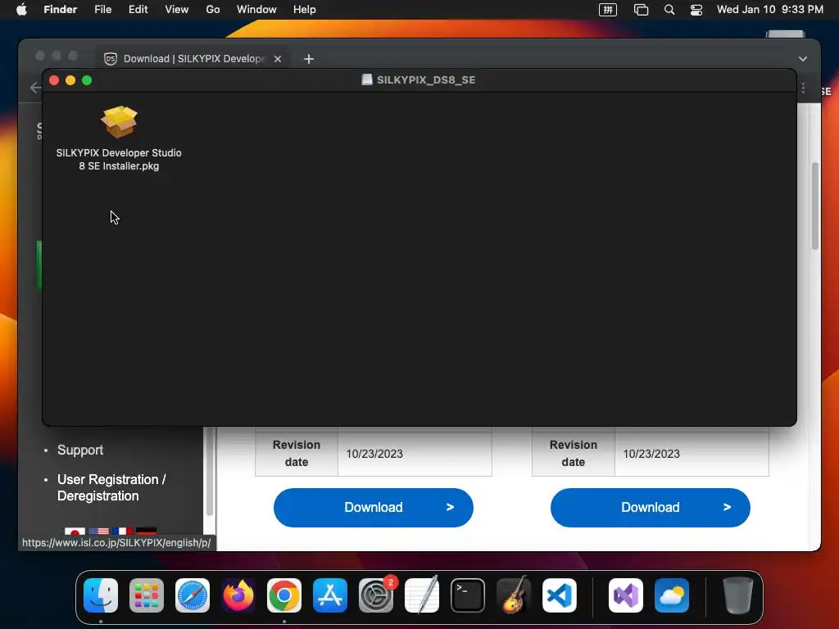Select the SILKYPIX Developer Studio 8 SE Installer.pkg icon
839x629 pixels.
119,122
